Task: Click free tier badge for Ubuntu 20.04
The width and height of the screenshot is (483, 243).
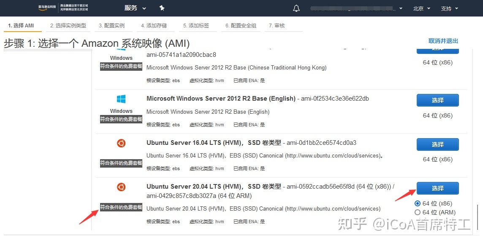Action: point(121,207)
